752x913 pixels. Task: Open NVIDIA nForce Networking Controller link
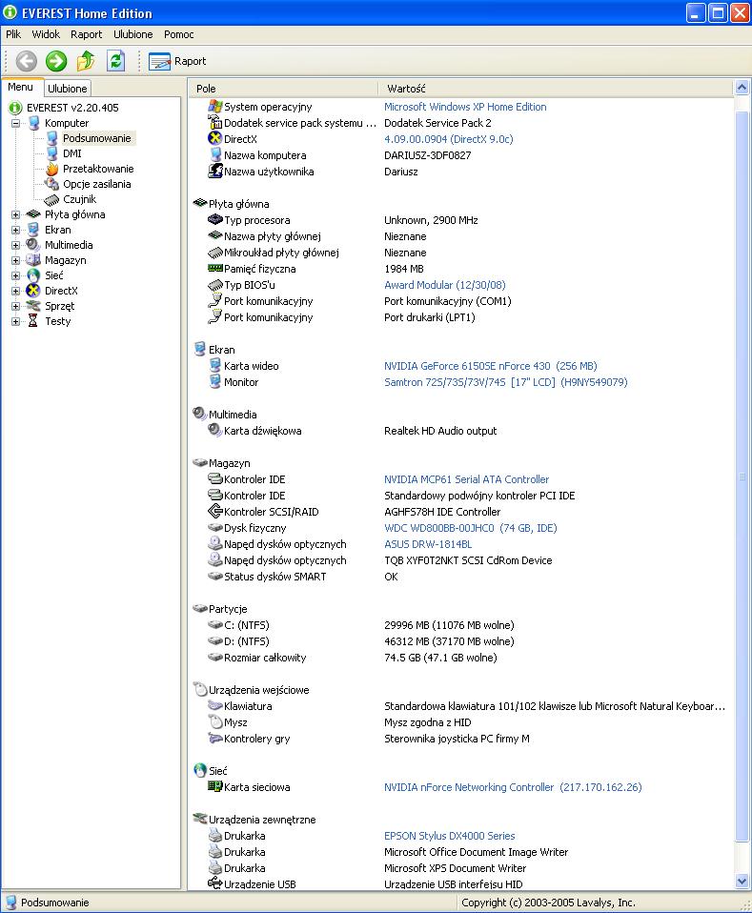pyautogui.click(x=513, y=787)
